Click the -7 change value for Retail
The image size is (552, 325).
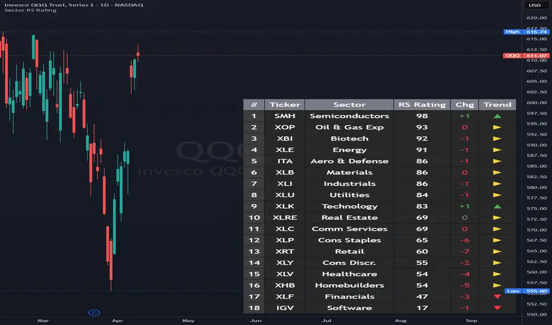point(465,252)
